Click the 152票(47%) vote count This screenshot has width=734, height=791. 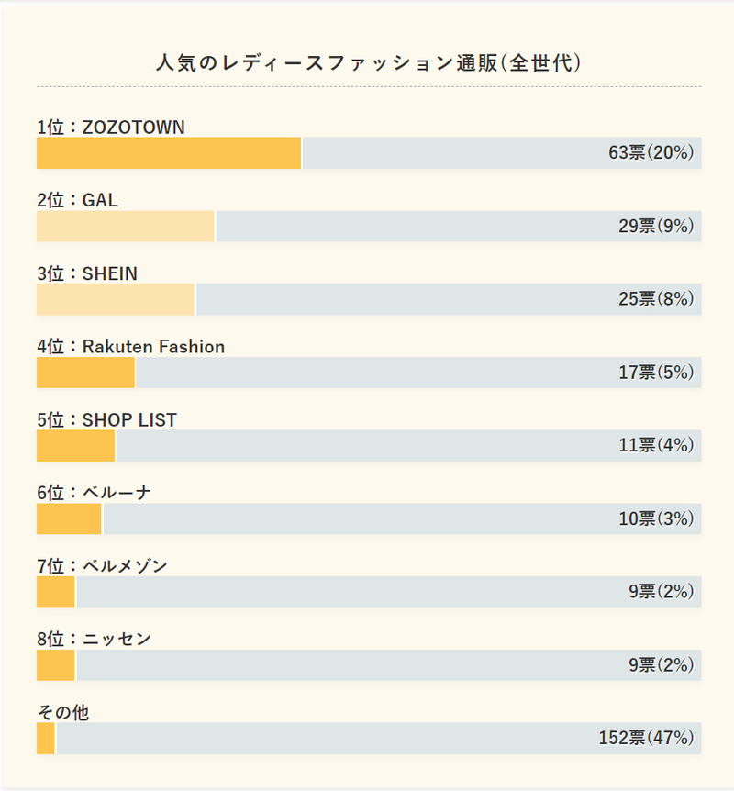pyautogui.click(x=645, y=739)
